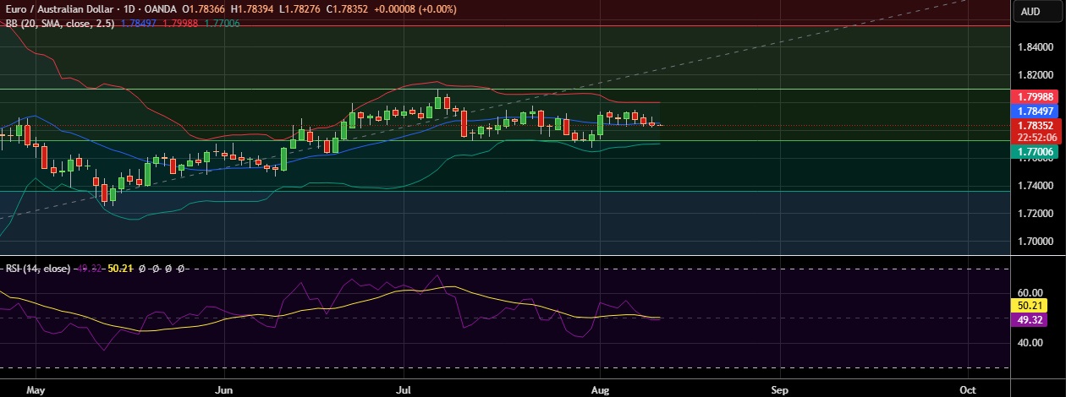Viewport: 1066px width, 397px height.
Task: Click the RSI legend value 50.21
Action: click(x=121, y=268)
